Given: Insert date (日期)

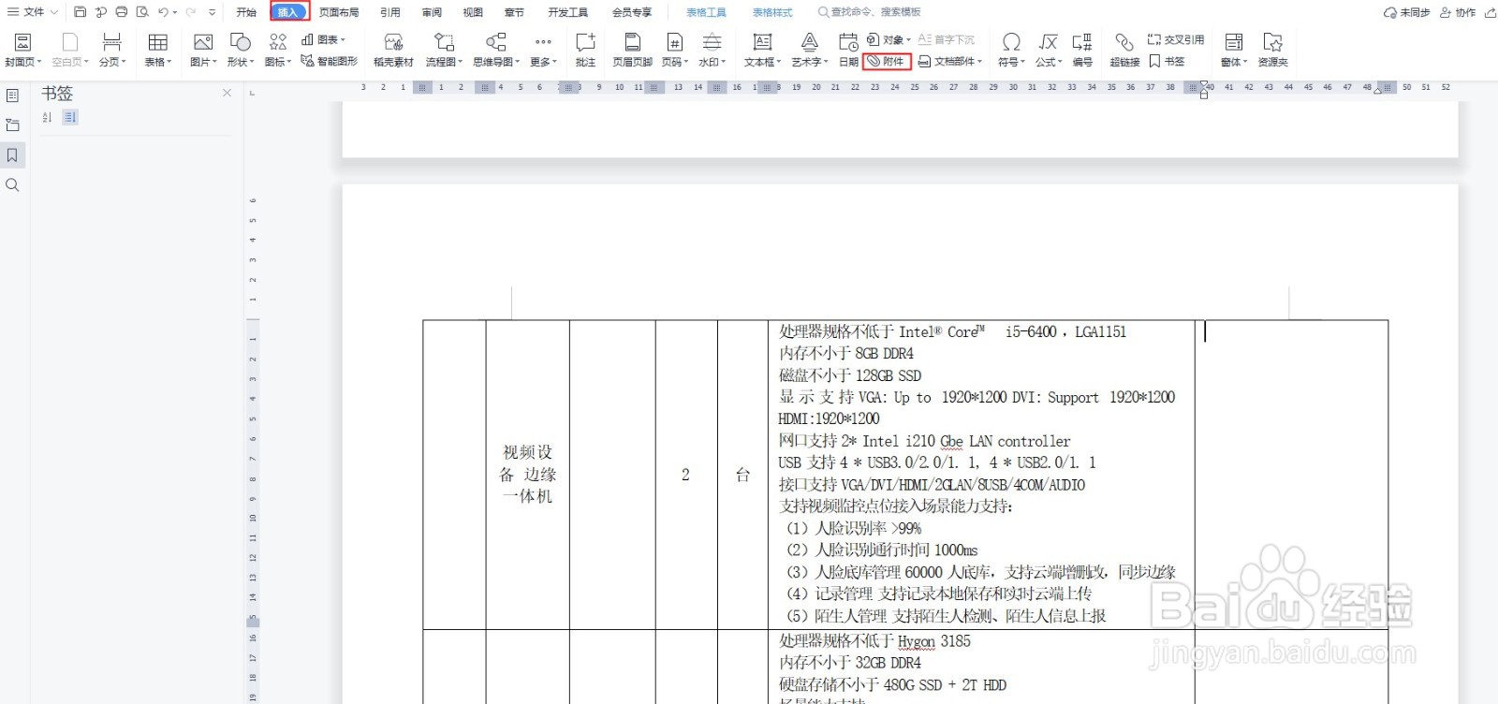Looking at the screenshot, I should pos(848,50).
